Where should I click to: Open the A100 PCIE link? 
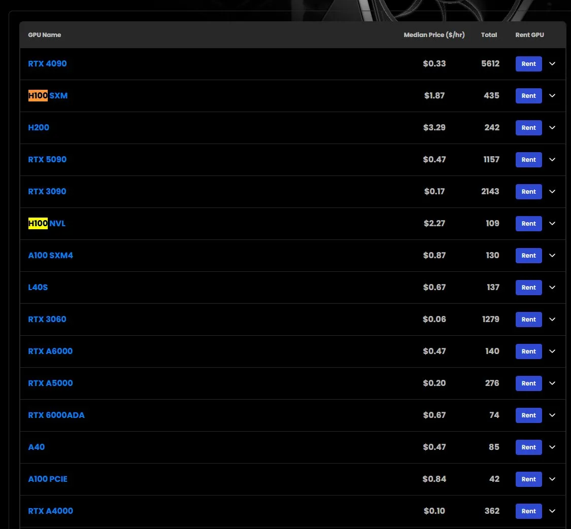pos(48,479)
